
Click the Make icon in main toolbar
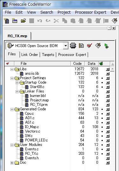pyautogui.click(x=115, y=21)
